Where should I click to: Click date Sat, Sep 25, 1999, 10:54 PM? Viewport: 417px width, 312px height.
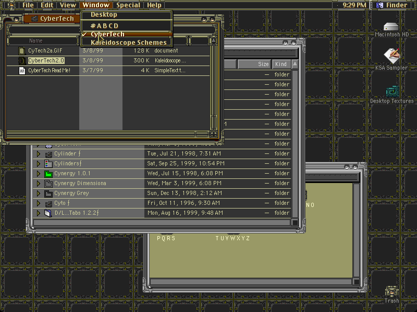tap(186, 163)
